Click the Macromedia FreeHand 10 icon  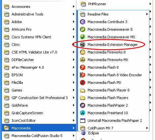point(83,113)
